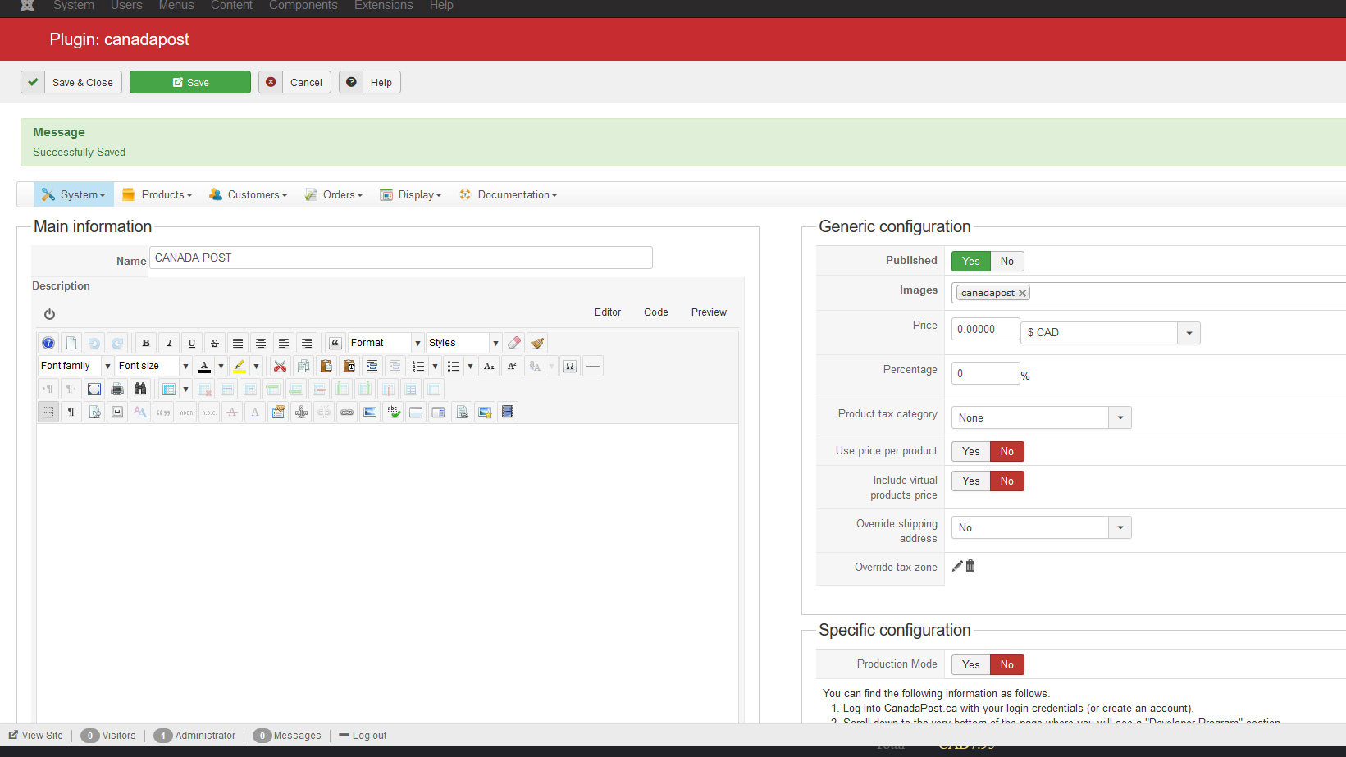Open find and replace binoculars icon

point(140,389)
